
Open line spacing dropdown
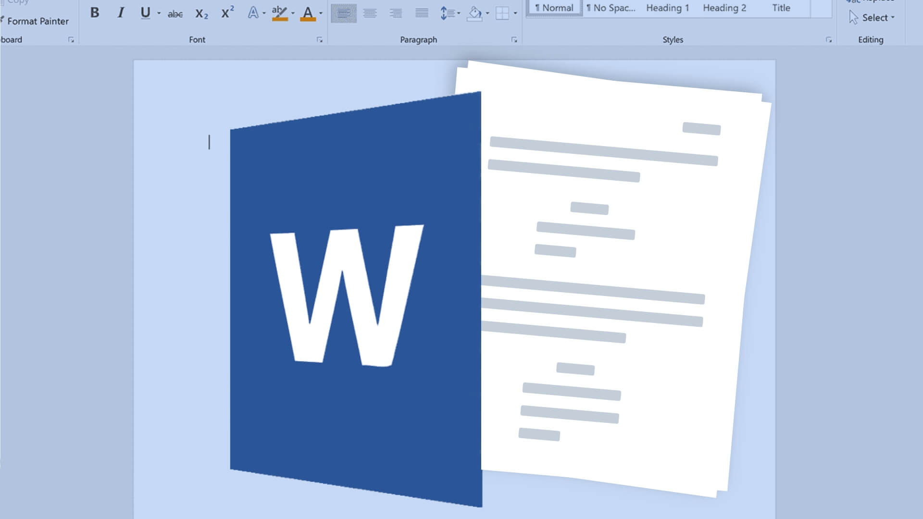[x=459, y=13]
